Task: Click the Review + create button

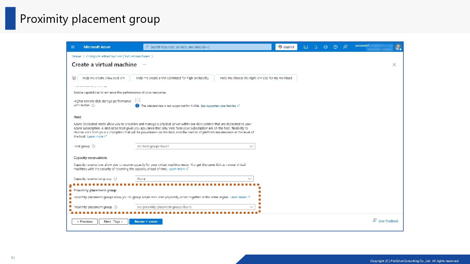Action: [146, 222]
